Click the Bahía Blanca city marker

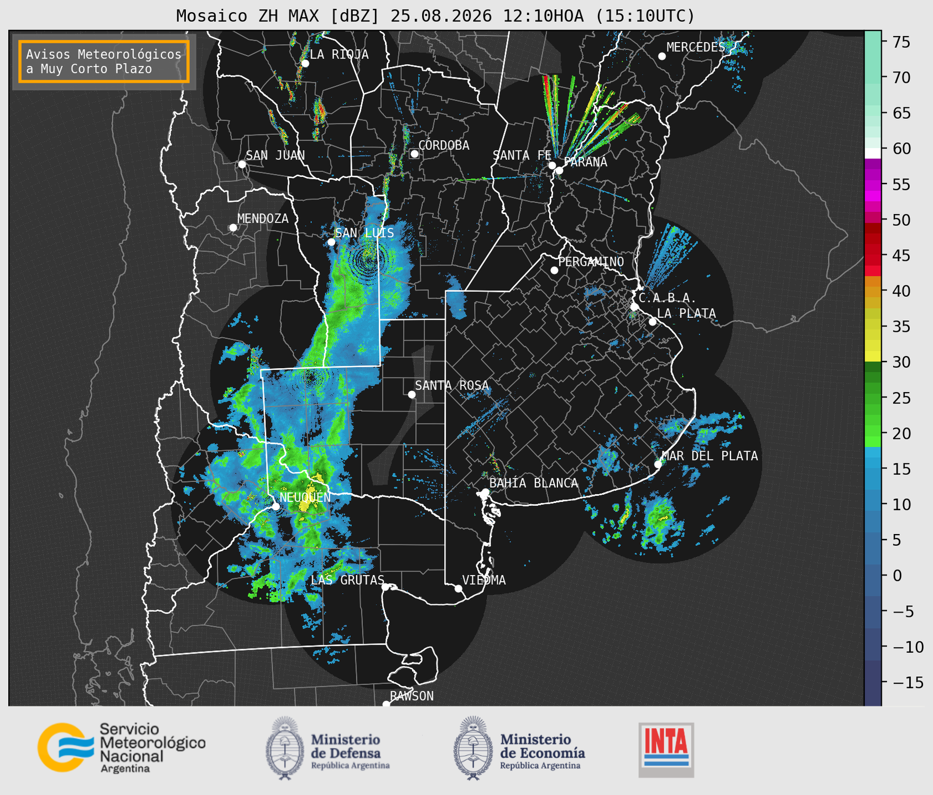[x=485, y=492]
